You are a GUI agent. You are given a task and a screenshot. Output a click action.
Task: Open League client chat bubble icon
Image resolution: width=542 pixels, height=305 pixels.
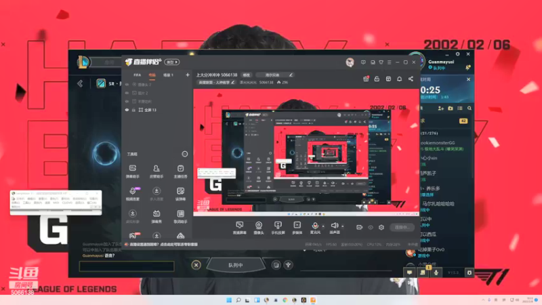click(409, 272)
